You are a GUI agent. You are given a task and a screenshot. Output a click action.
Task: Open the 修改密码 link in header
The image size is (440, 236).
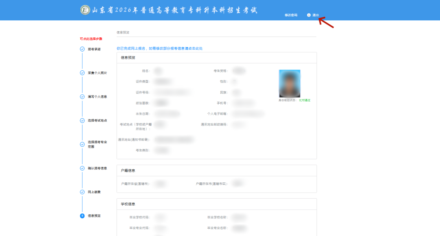[291, 15]
